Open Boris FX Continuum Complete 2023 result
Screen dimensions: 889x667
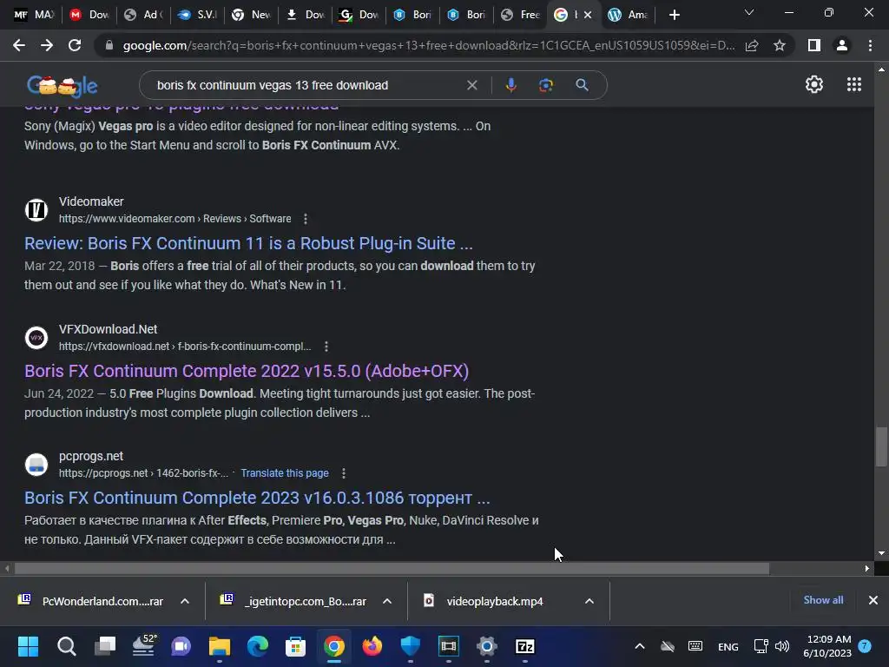coord(257,498)
